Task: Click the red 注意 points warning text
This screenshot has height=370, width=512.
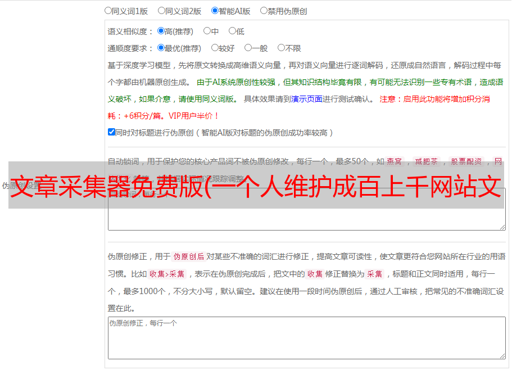Action: click(299, 107)
